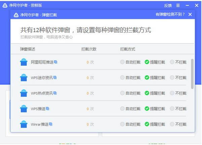Select 提醒拦截 for WPS热点资讯
Viewport: 202px width, 145px height.
147,93
